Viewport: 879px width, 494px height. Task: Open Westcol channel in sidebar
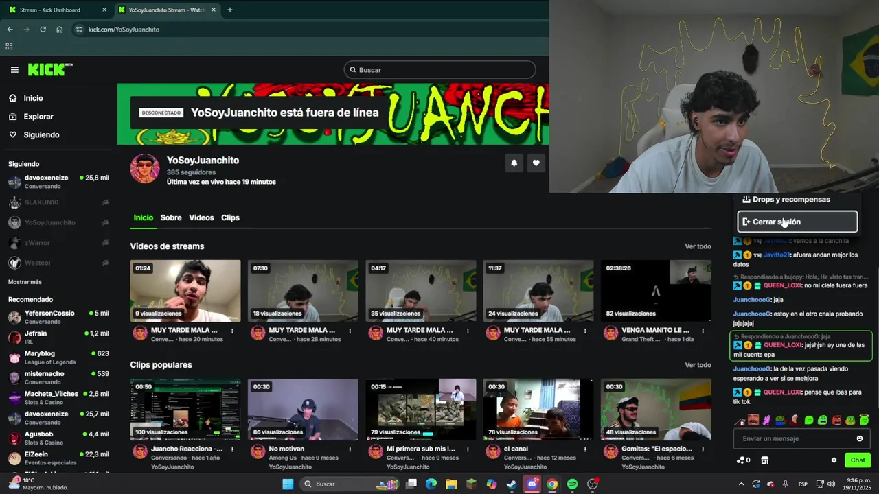(x=58, y=263)
